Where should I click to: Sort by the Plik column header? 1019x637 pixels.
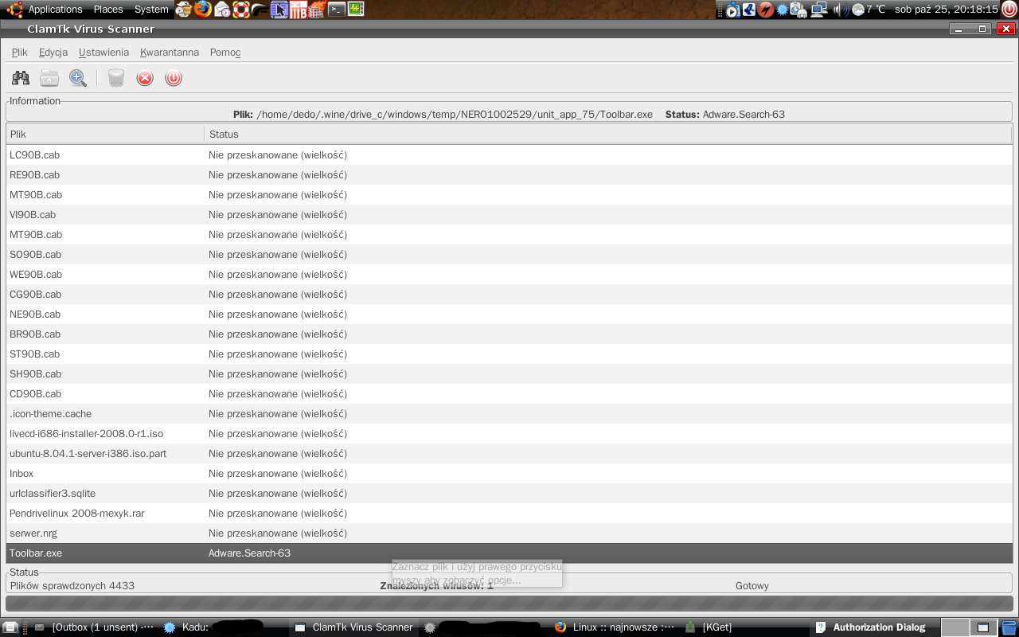point(105,134)
